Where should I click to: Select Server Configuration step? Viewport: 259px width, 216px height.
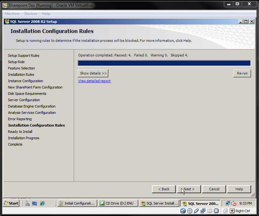point(24,100)
